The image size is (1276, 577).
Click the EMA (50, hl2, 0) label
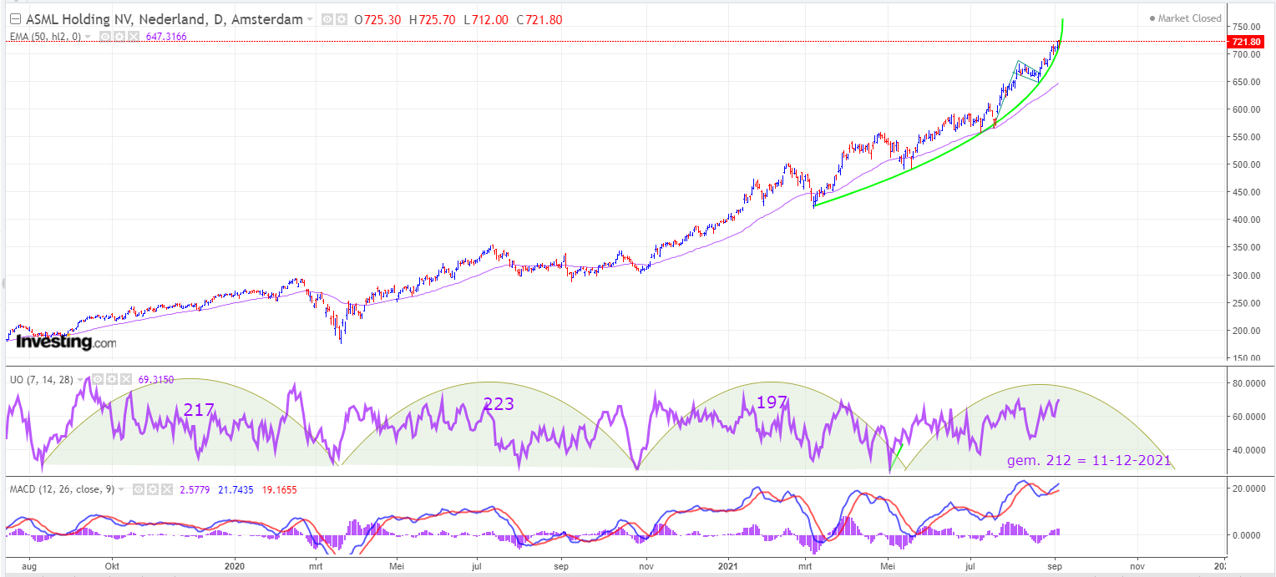(46, 37)
